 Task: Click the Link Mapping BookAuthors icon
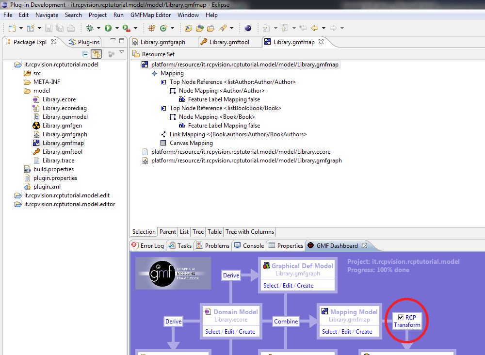click(163, 134)
